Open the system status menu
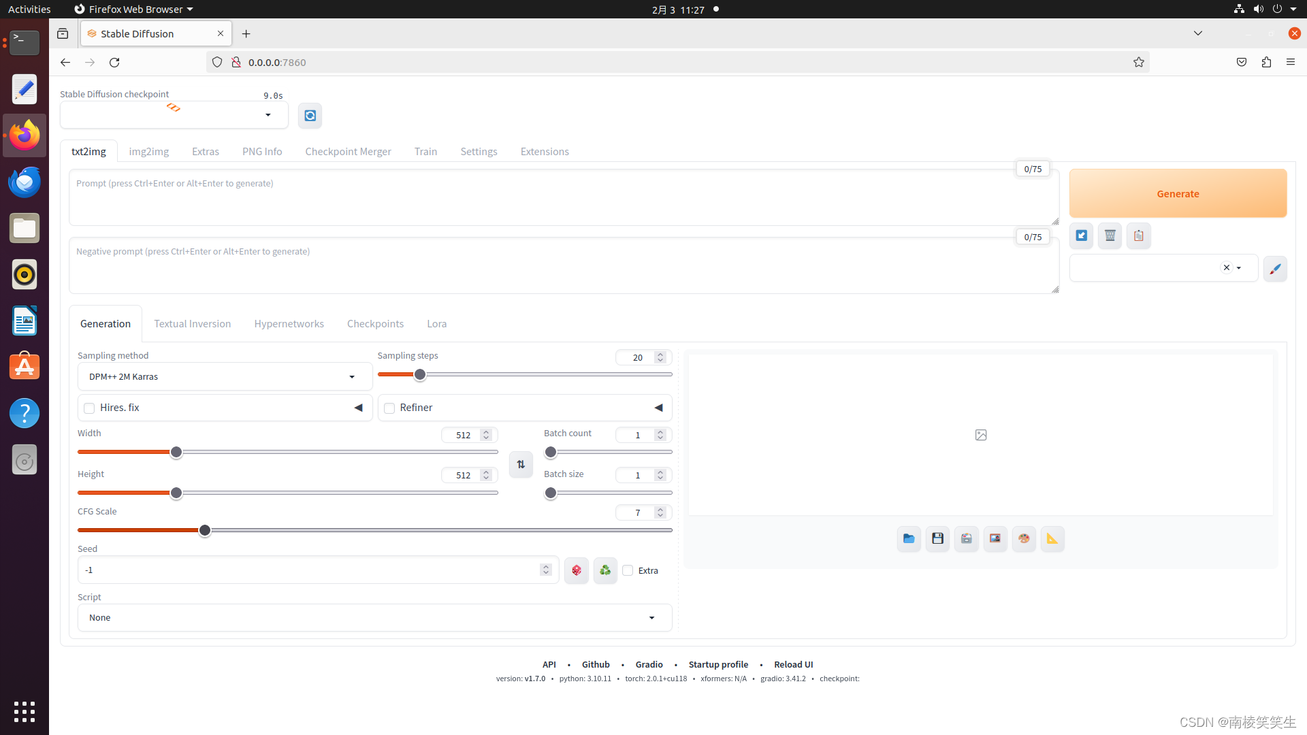Viewport: 1307px width, 735px height. coord(1266,9)
